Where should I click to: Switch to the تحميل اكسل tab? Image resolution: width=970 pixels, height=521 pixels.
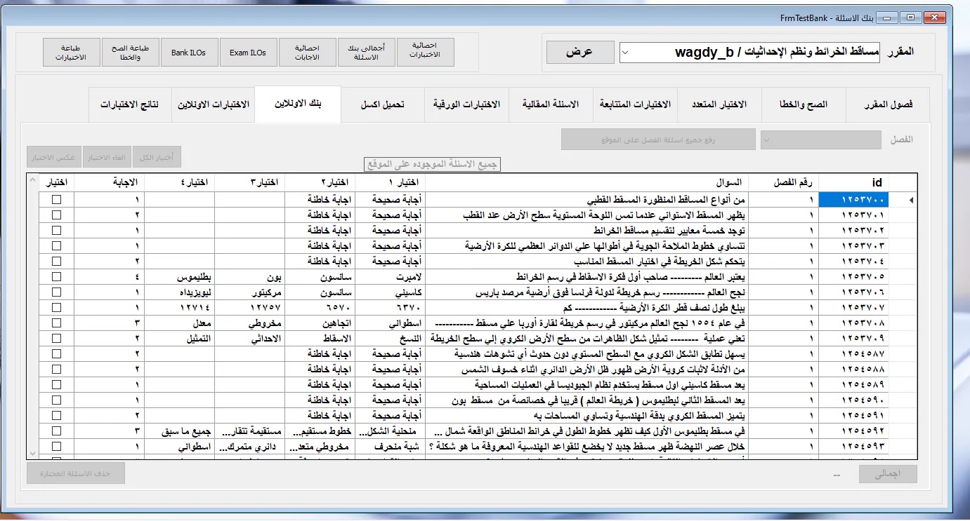pos(382,104)
